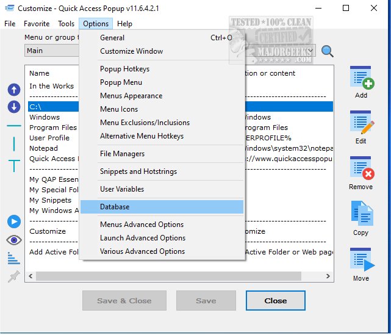Select the In the Works row

52,86
